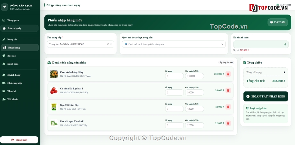Click the Thu chi wallet icon

[4, 91]
